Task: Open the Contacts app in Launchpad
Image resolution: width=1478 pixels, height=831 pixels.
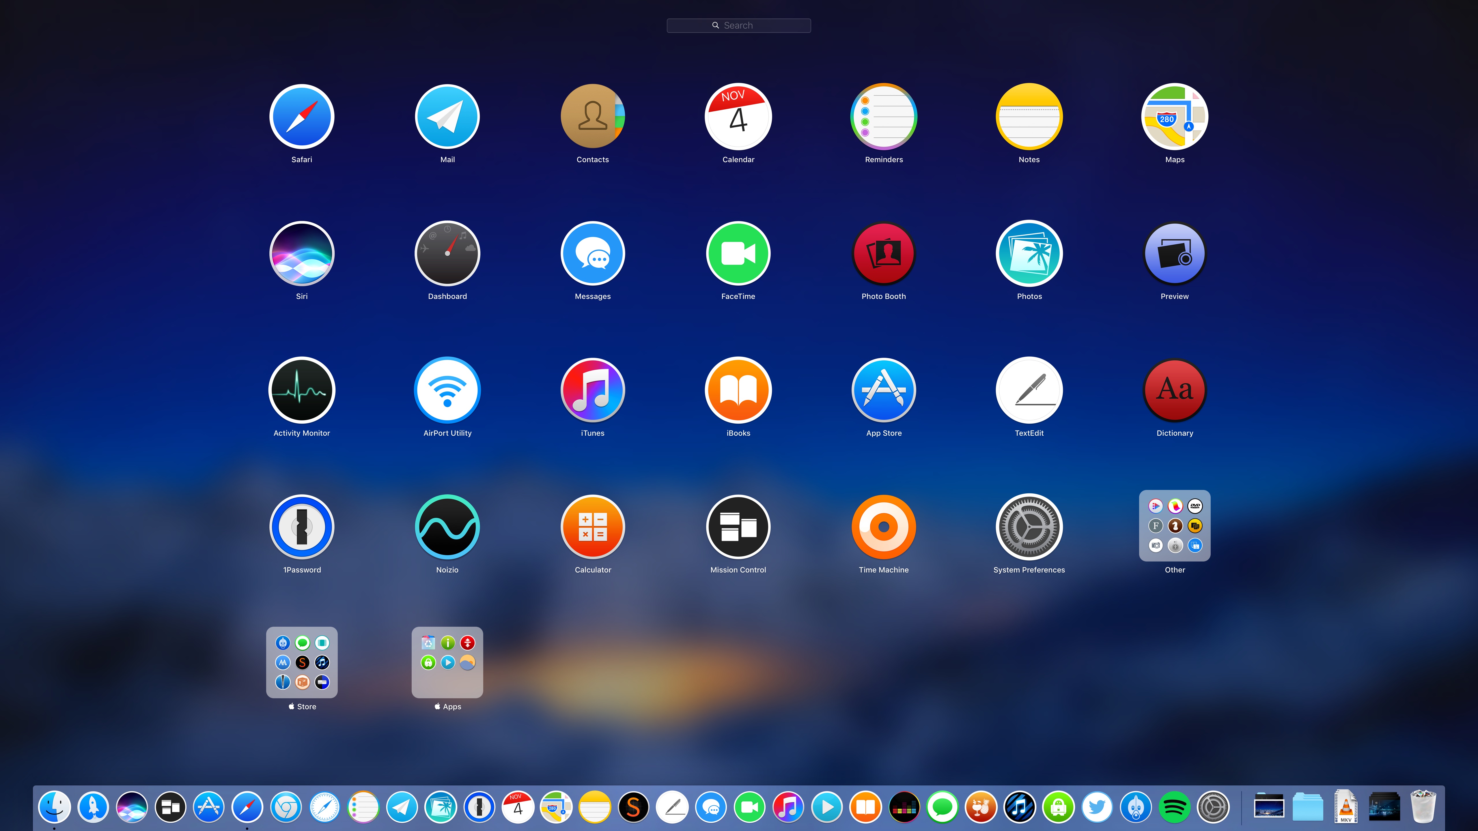Action: pos(593,116)
